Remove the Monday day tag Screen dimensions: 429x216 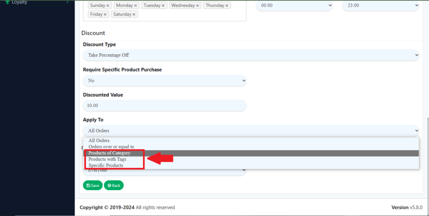(135, 6)
